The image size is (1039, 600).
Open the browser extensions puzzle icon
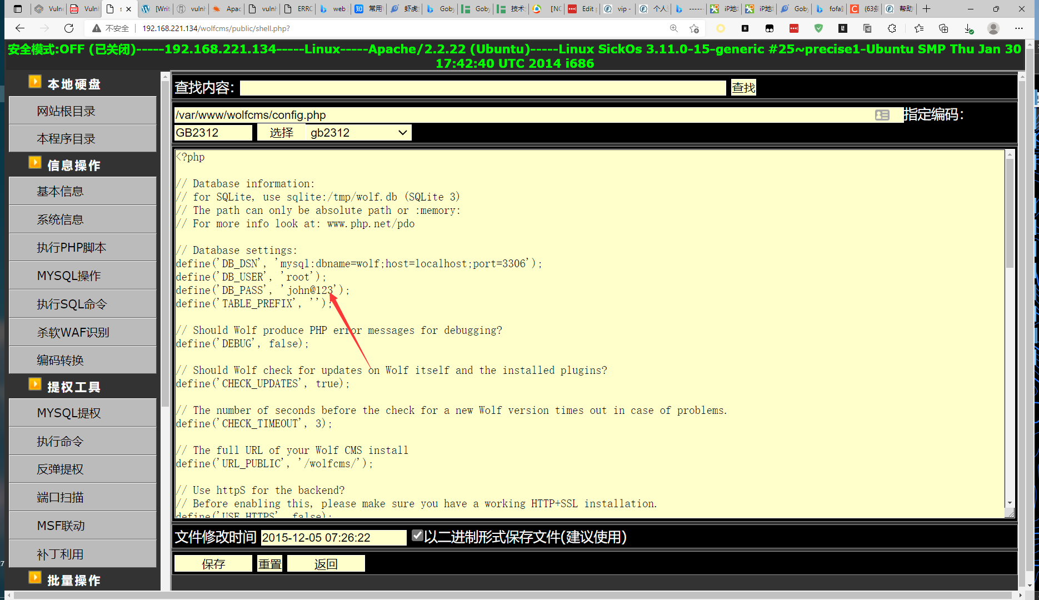point(892,28)
